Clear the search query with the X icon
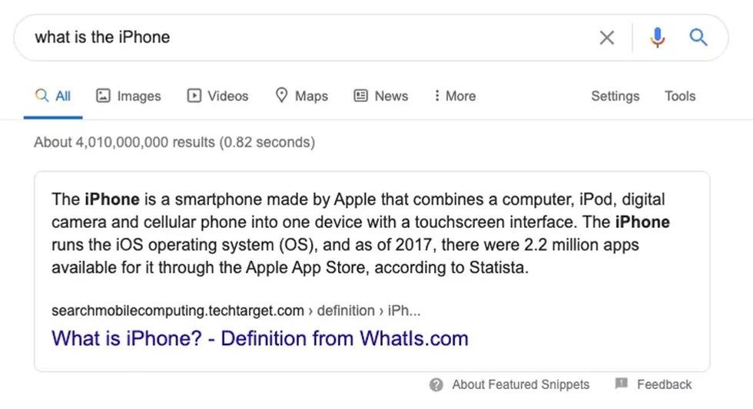 pyautogui.click(x=606, y=38)
